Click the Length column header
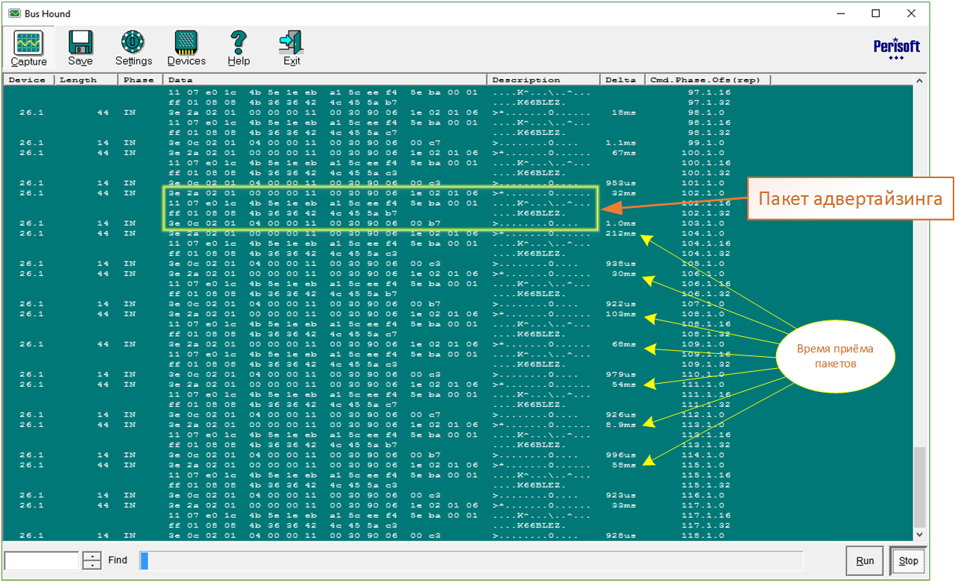The height and width of the screenshot is (582, 955). [x=86, y=80]
